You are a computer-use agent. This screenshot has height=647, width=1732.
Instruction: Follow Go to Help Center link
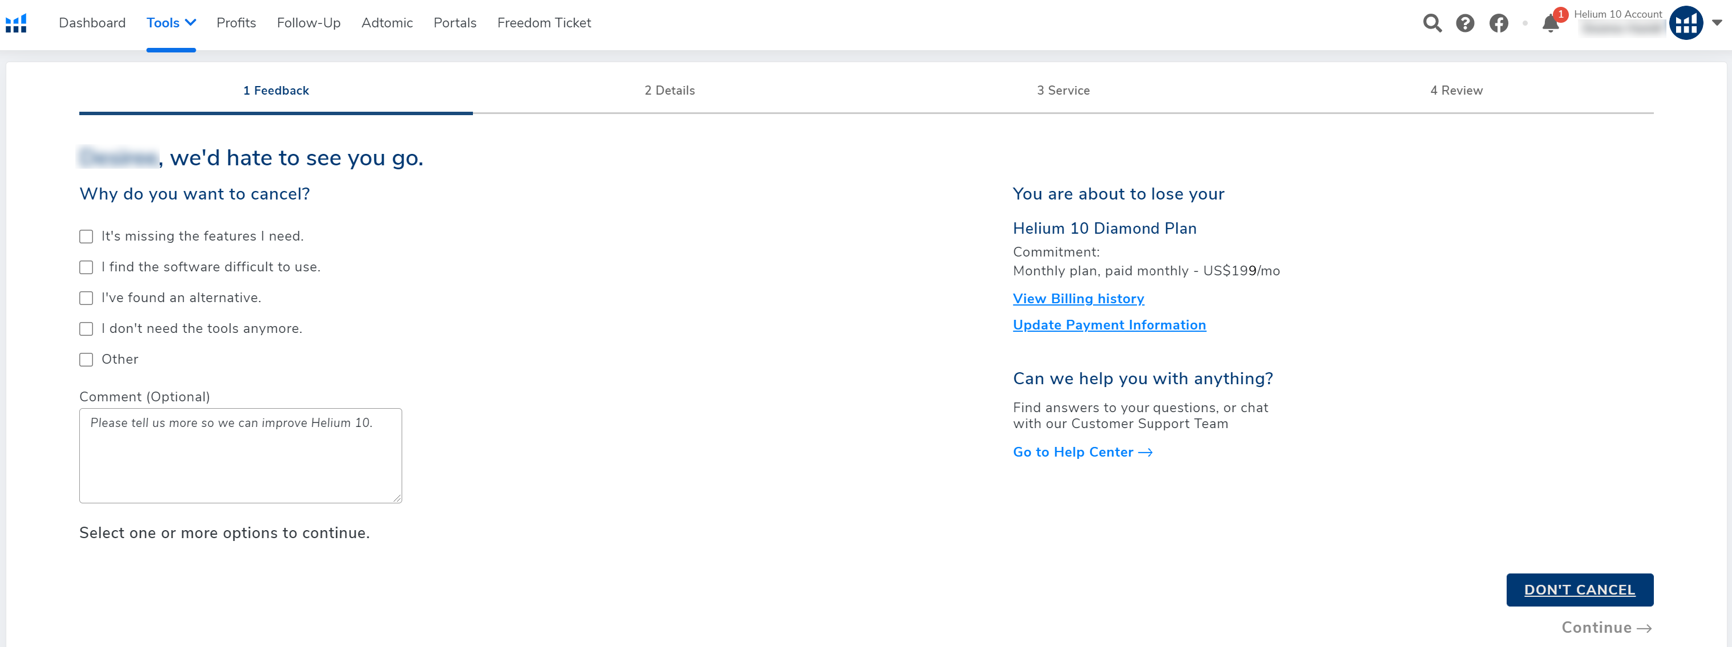1083,452
